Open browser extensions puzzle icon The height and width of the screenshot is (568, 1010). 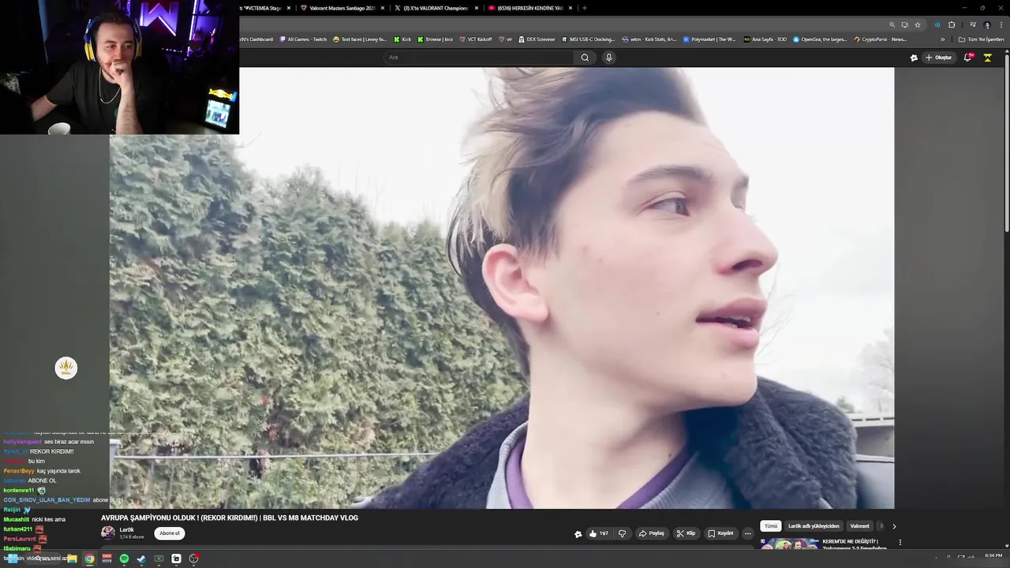952,24
